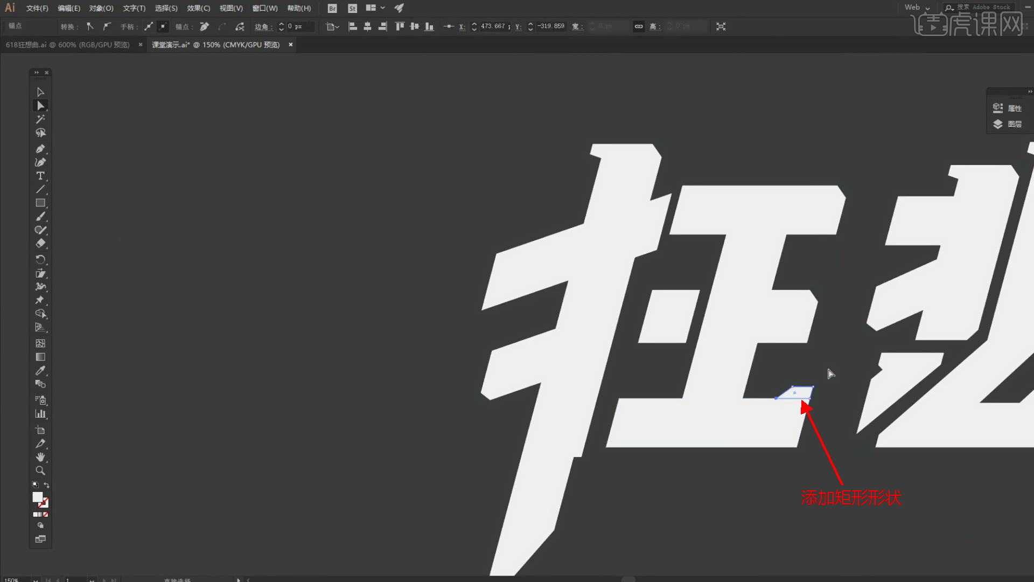Open the 效果(C) menu
This screenshot has height=582, width=1034.
[198, 8]
